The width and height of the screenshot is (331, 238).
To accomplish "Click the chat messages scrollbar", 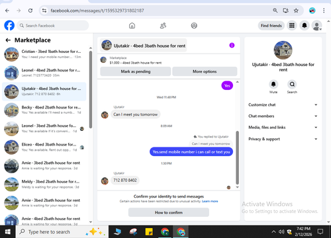I will tap(238, 157).
